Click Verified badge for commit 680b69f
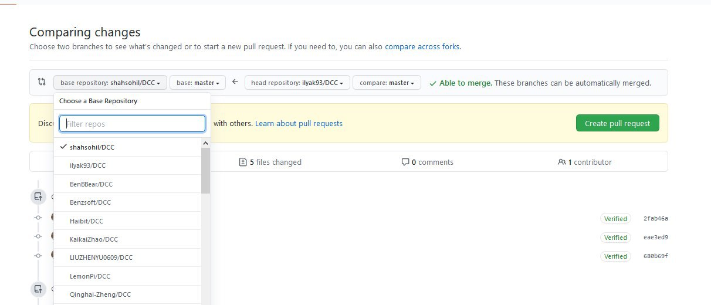The image size is (711, 305). 615,256
